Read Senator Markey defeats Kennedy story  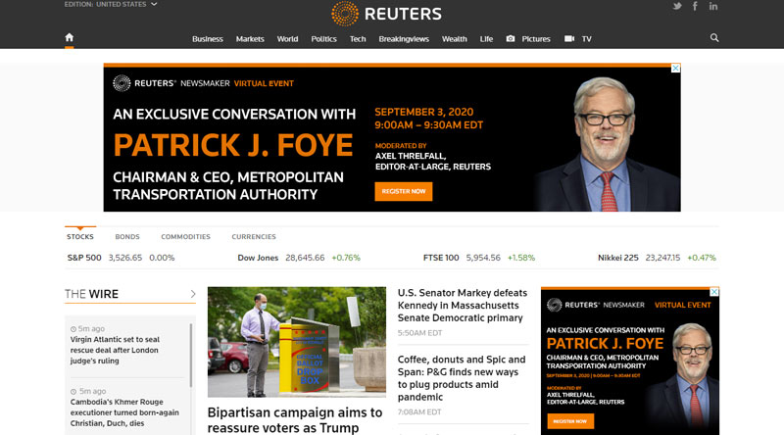[x=463, y=305]
